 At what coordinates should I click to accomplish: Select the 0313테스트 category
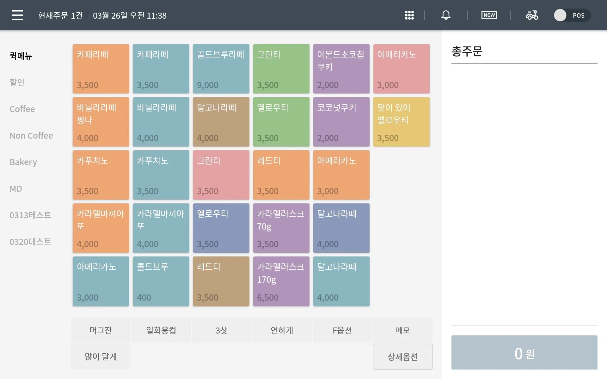(x=30, y=215)
